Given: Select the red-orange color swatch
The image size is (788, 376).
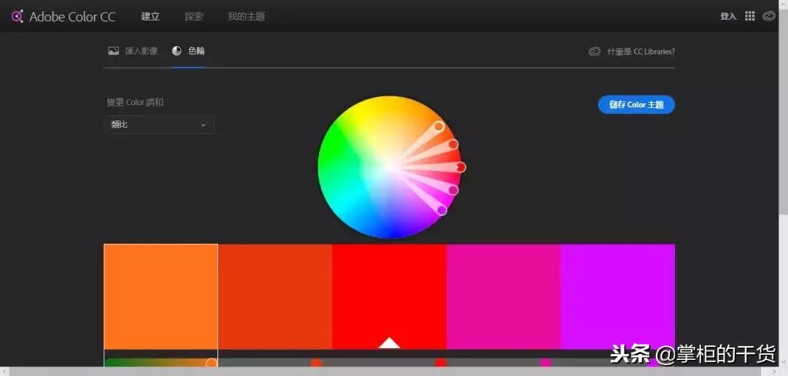Looking at the screenshot, I should click(x=275, y=296).
